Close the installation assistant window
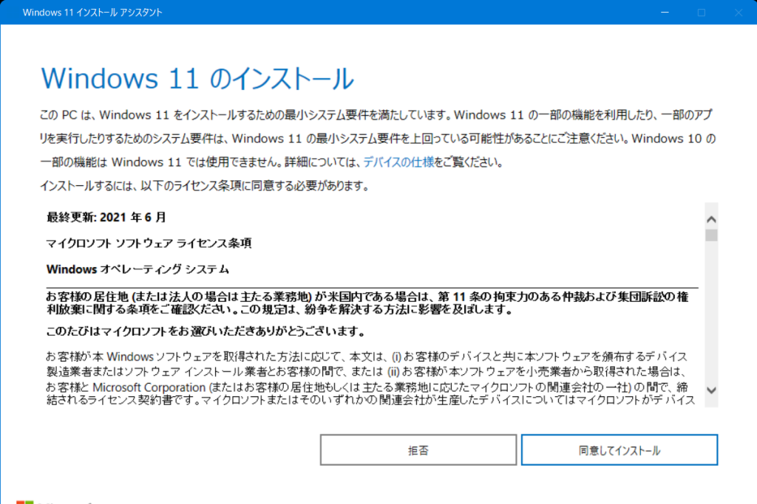This screenshot has height=504, width=757. pyautogui.click(x=739, y=13)
